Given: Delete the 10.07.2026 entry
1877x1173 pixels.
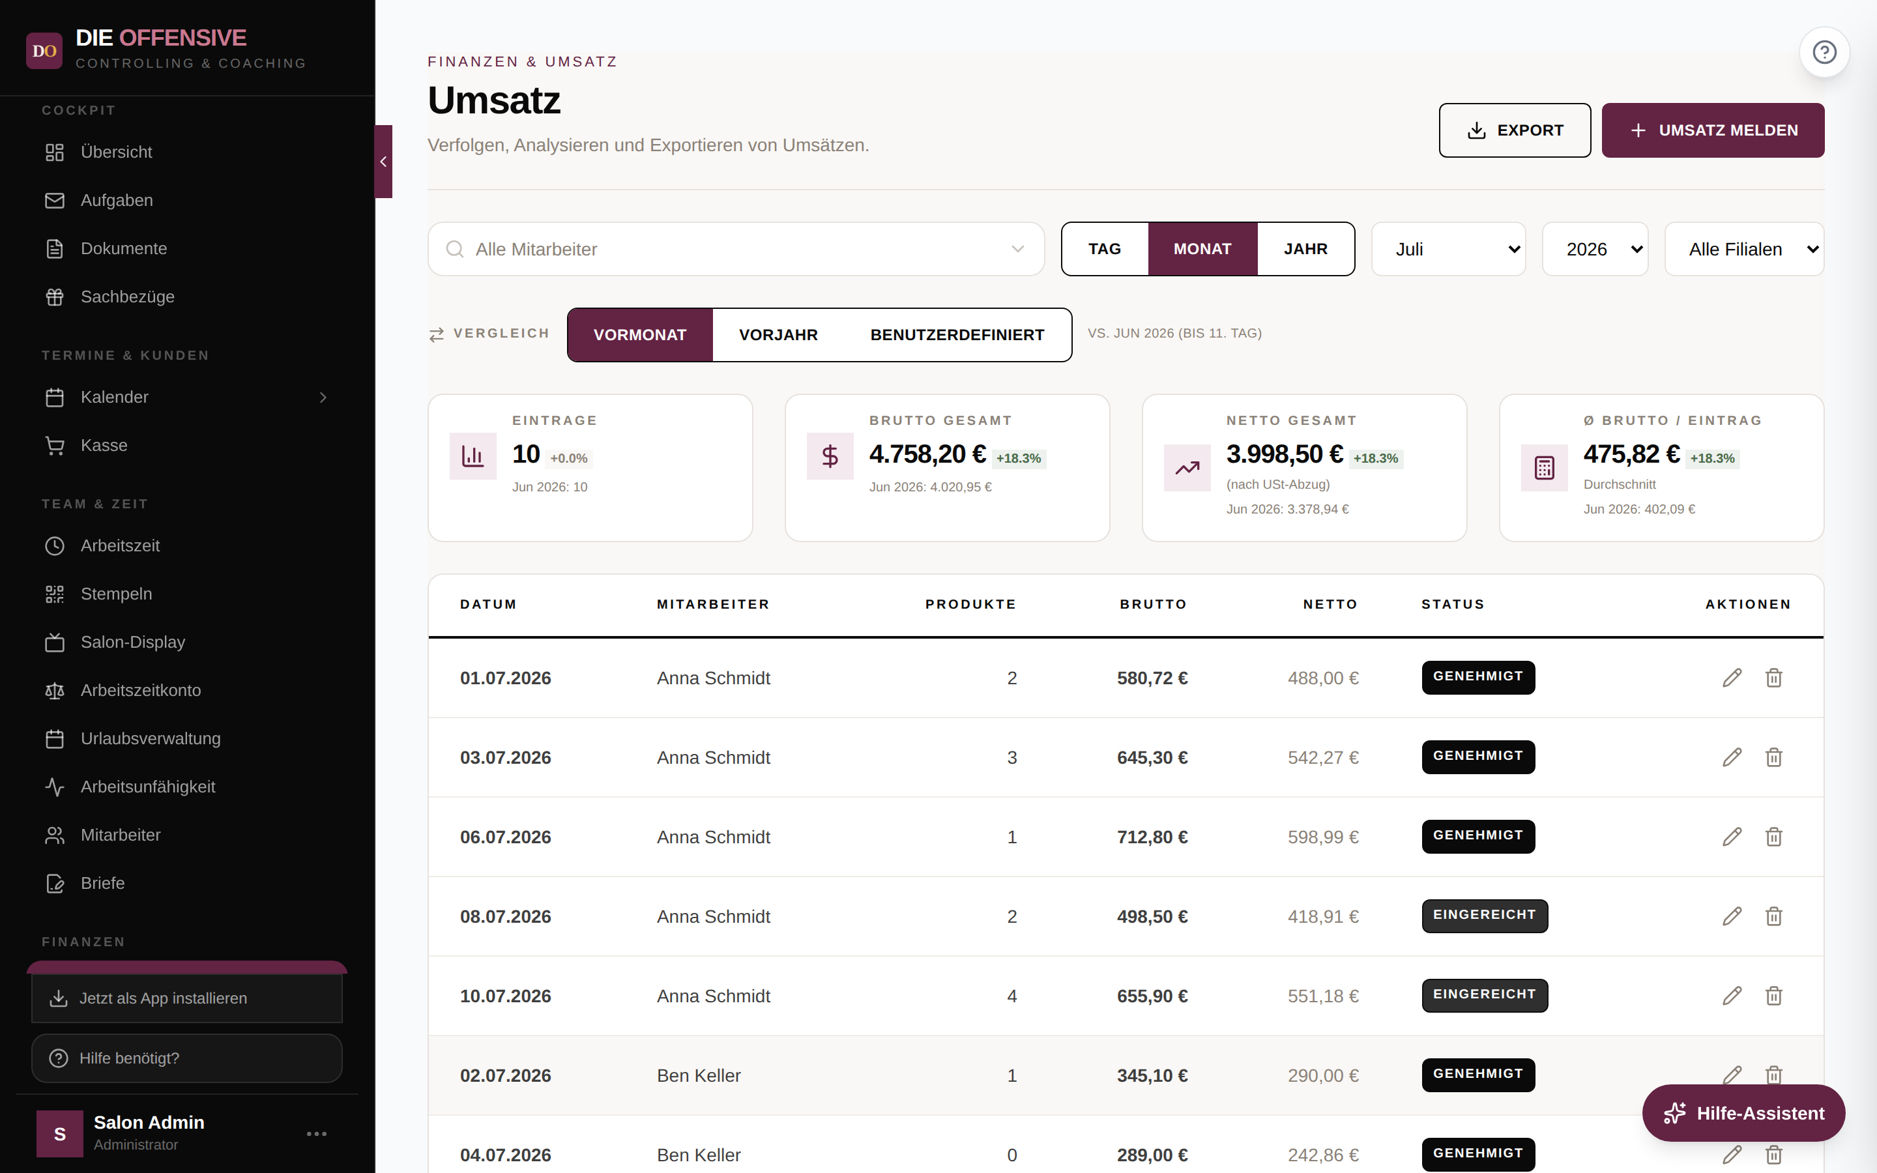Looking at the screenshot, I should click(x=1774, y=996).
